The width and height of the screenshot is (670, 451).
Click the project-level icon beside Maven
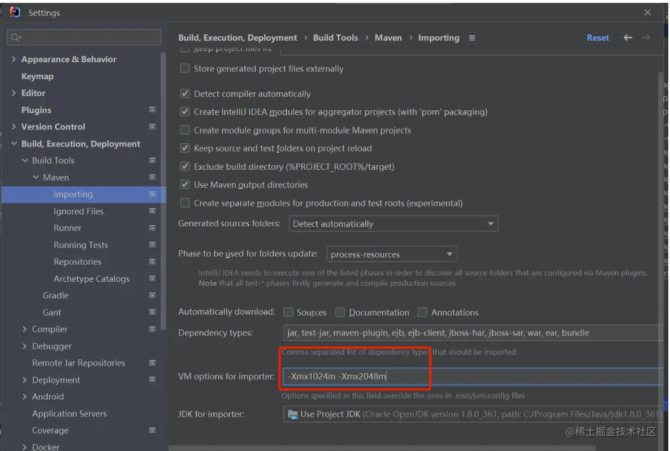152,177
